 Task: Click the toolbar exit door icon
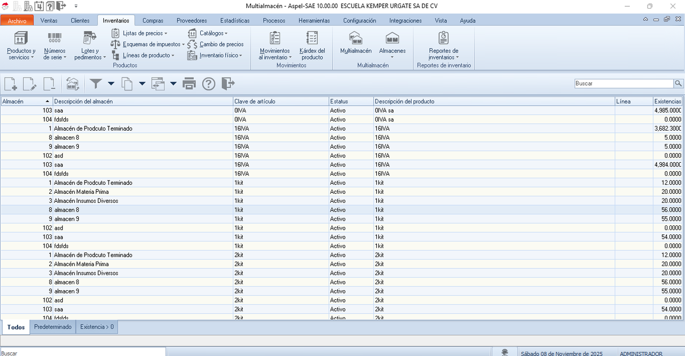[x=228, y=84]
